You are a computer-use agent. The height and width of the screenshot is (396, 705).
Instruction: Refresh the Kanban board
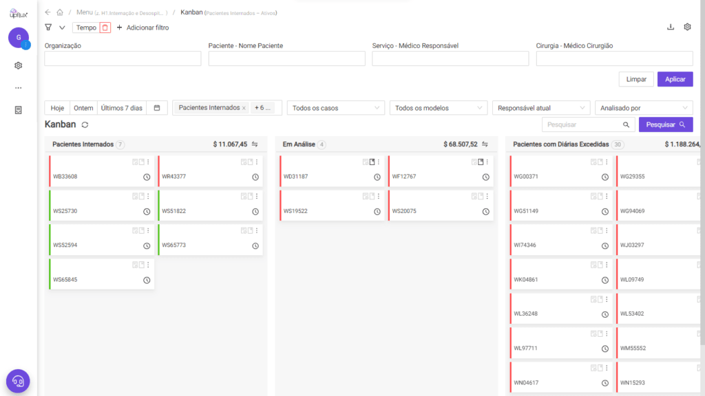[x=85, y=125]
